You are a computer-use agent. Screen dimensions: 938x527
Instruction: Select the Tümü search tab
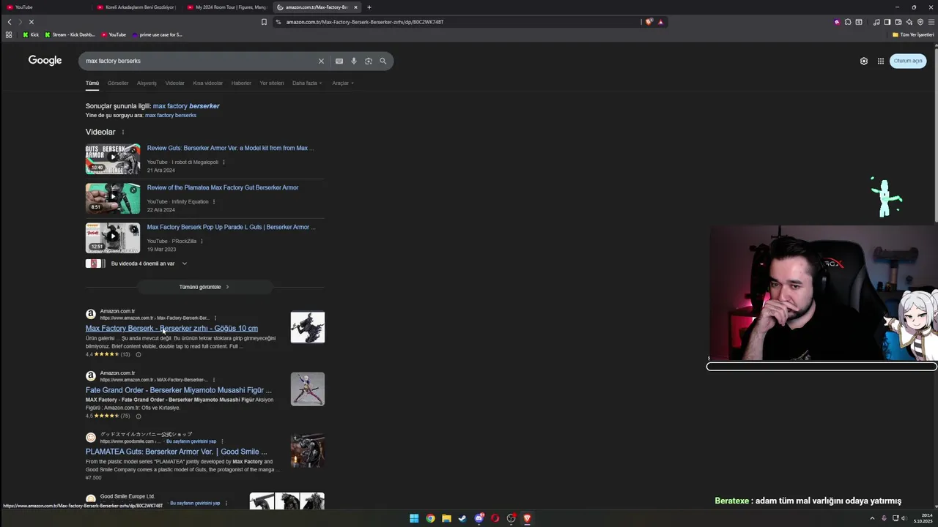[92, 83]
